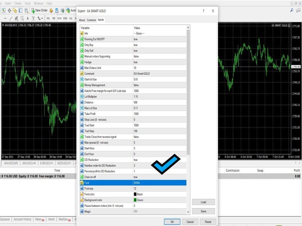Image resolution: width=302 pixels, height=226 pixels.
Task: Switch to the XAUUSD,M5 chart tab
Action: (11, 163)
